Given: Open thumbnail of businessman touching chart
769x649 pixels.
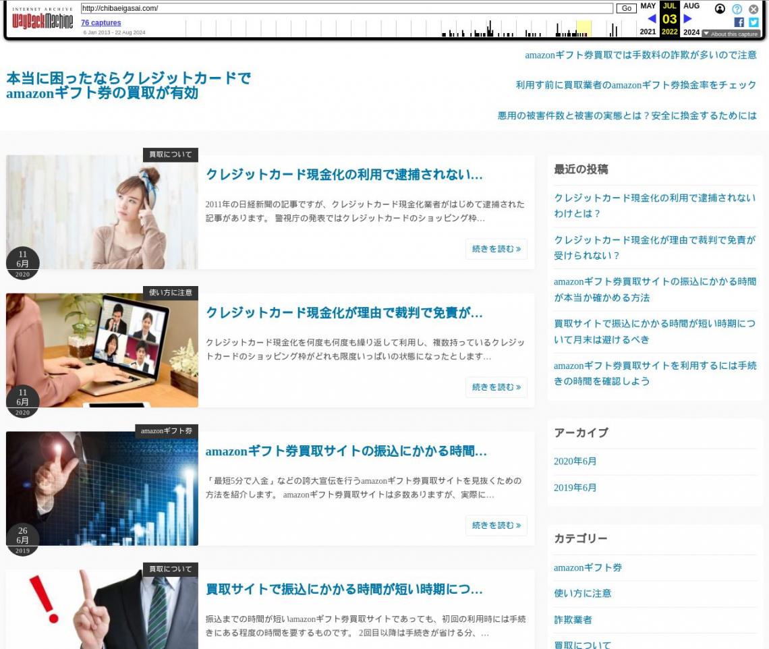Looking at the screenshot, I should (102, 488).
